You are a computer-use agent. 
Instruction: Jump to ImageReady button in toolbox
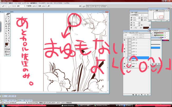(7, 54)
